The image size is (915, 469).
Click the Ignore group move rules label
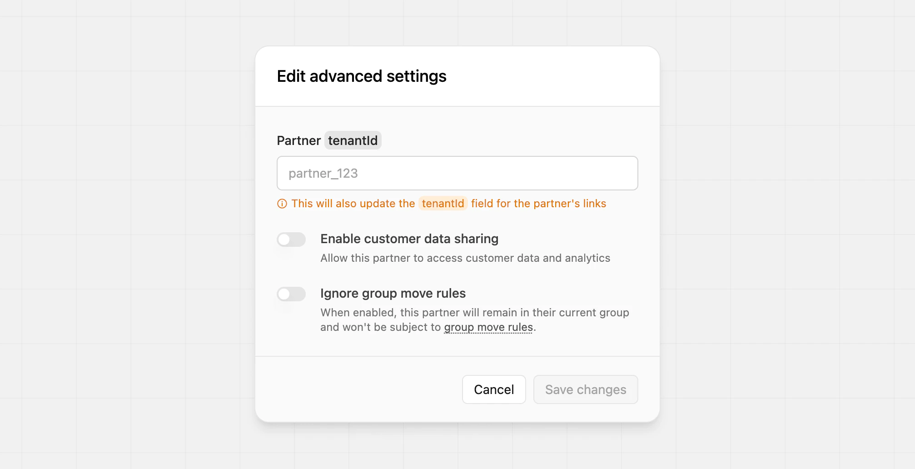tap(393, 293)
